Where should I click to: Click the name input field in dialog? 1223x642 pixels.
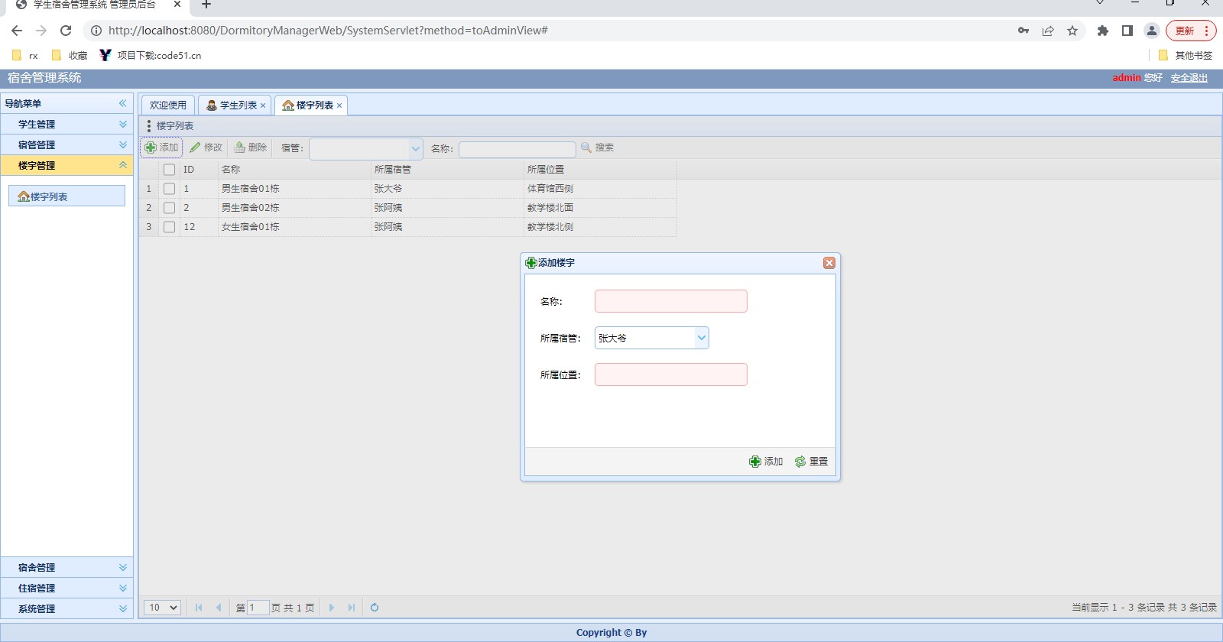pyautogui.click(x=670, y=301)
